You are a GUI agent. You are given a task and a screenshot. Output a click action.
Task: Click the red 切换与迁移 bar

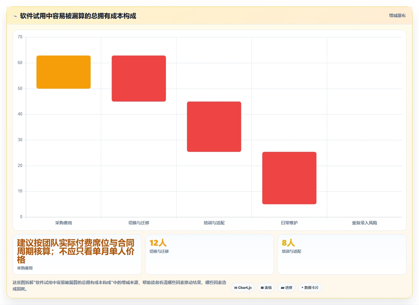click(139, 78)
